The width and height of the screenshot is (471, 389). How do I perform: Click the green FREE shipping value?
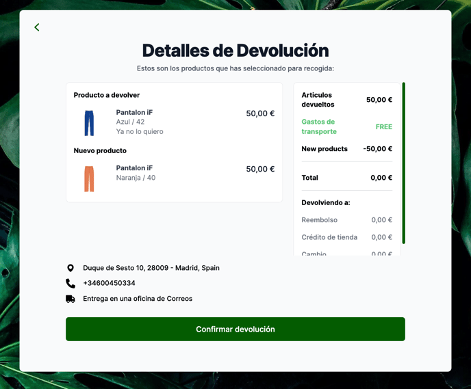click(384, 127)
